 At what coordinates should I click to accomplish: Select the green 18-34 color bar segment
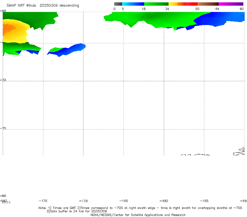tap(156, 4)
